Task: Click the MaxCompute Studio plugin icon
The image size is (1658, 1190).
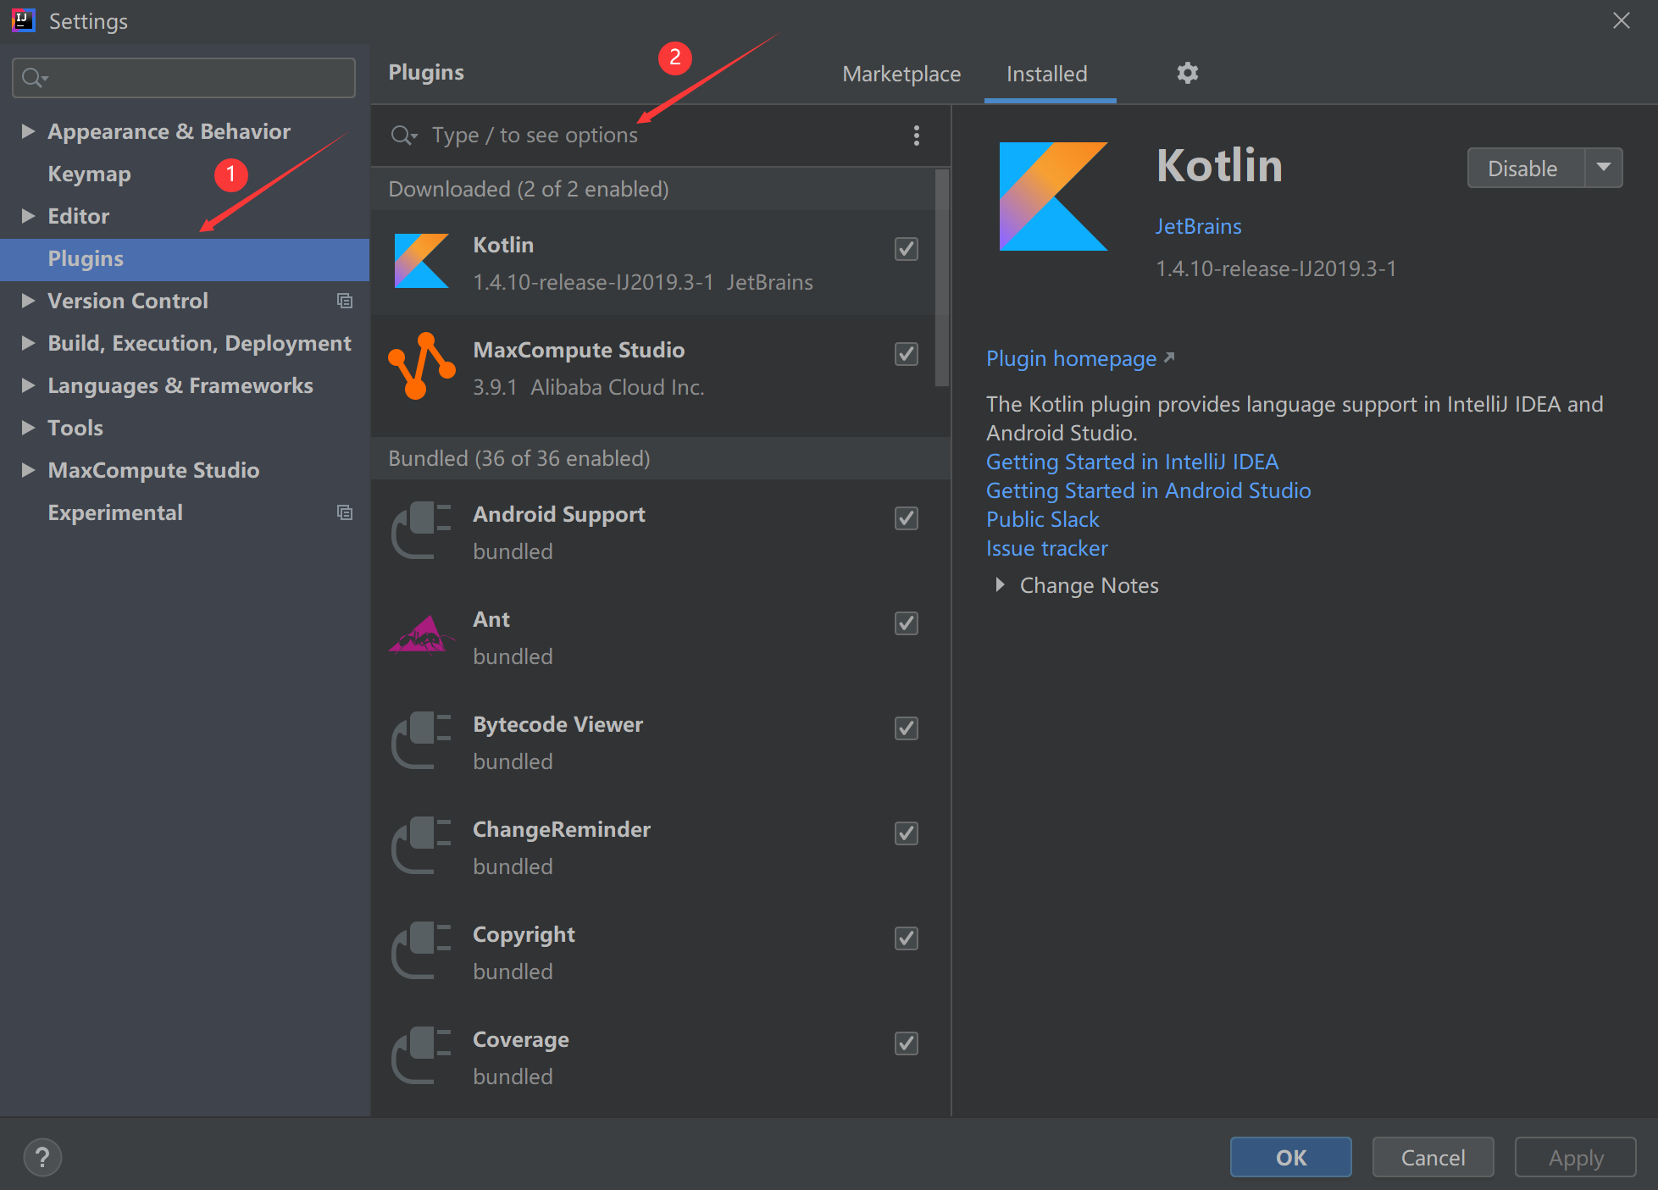Action: coord(421,367)
